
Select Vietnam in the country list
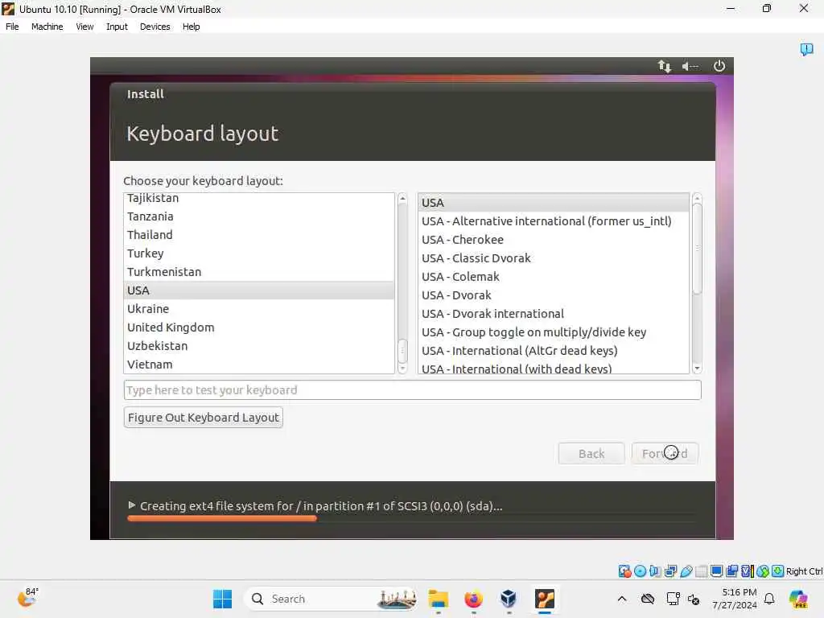click(x=259, y=365)
